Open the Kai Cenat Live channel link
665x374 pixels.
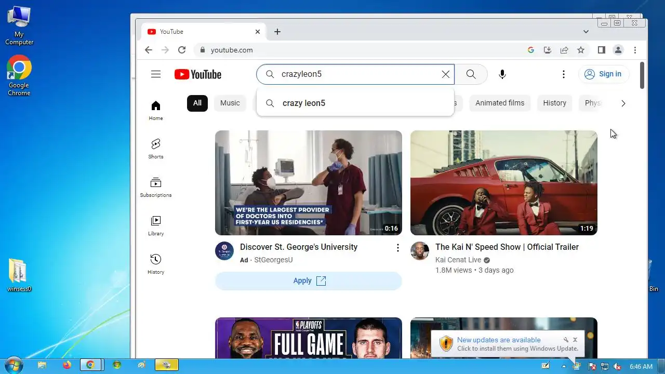(x=458, y=260)
